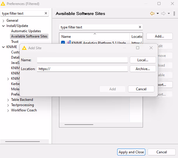Viewport: 178px width, 158px height.
Task: Toggle the KNIME Analytics Platform 5.1 checkbox
Action: pyautogui.click(x=63, y=43)
